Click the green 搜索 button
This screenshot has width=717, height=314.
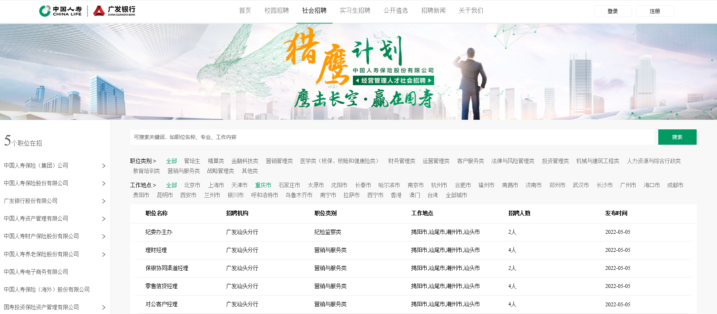pyautogui.click(x=677, y=137)
